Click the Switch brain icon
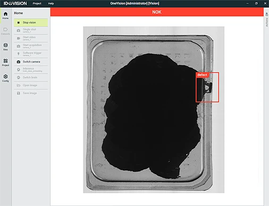 click(x=19, y=78)
